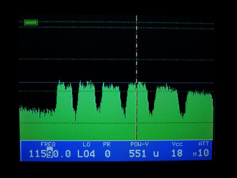
Task: Click the FREQ label
Action: [x=48, y=144]
